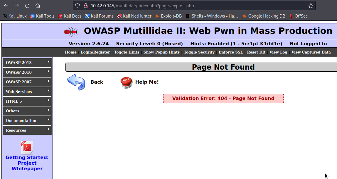Image resolution: width=337 pixels, height=179 pixels.
Task: Click the shield tracking protection icon
Action: [77, 6]
